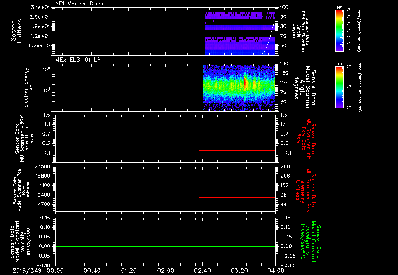The image size is (398, 275).
Task: Click the 1.9e+01 sector tick label
Action: (40, 26)
